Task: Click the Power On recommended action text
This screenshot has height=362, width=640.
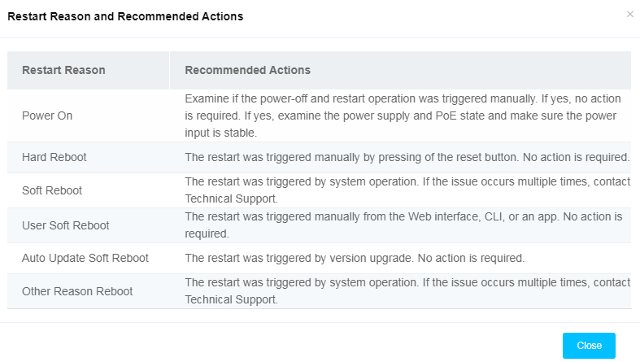Action: pos(403,116)
